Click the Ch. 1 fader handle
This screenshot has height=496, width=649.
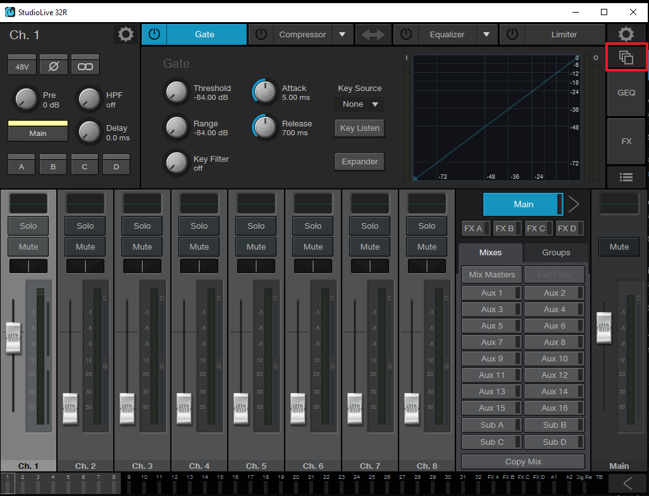point(13,337)
